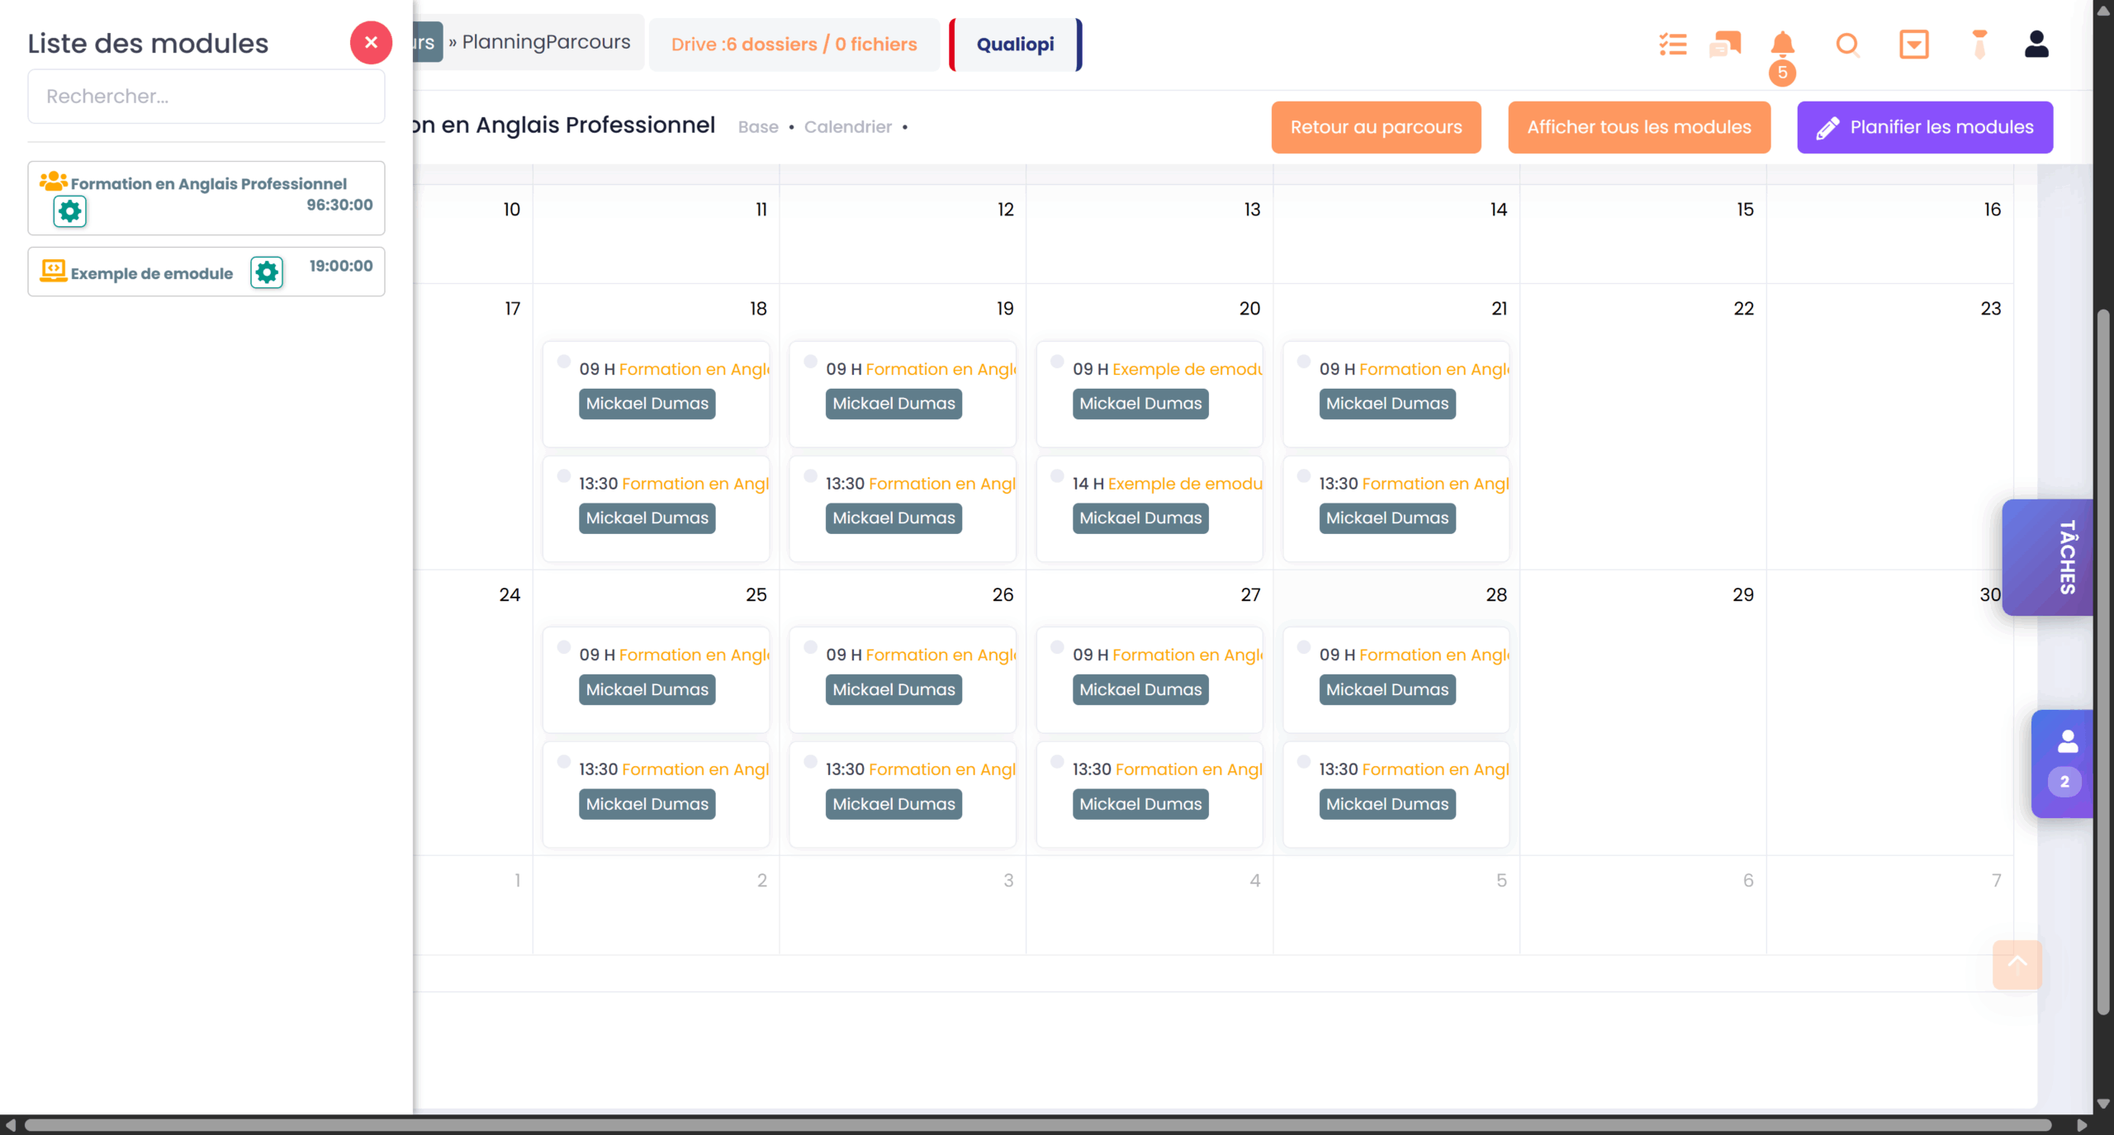2114x1135 pixels.
Task: Open the Qualiopi tab
Action: pyautogui.click(x=1015, y=45)
